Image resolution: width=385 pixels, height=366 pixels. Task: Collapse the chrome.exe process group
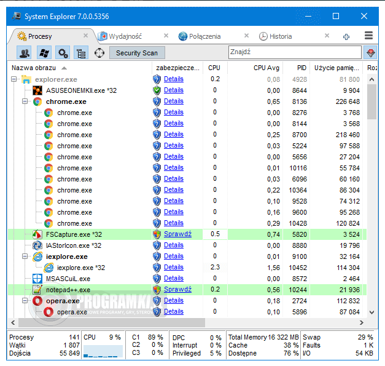pyautogui.click(x=25, y=101)
